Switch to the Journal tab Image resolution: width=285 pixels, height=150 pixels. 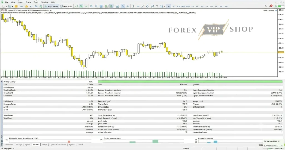80,144
